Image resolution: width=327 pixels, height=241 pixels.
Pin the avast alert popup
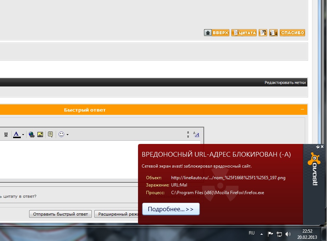pos(318,146)
